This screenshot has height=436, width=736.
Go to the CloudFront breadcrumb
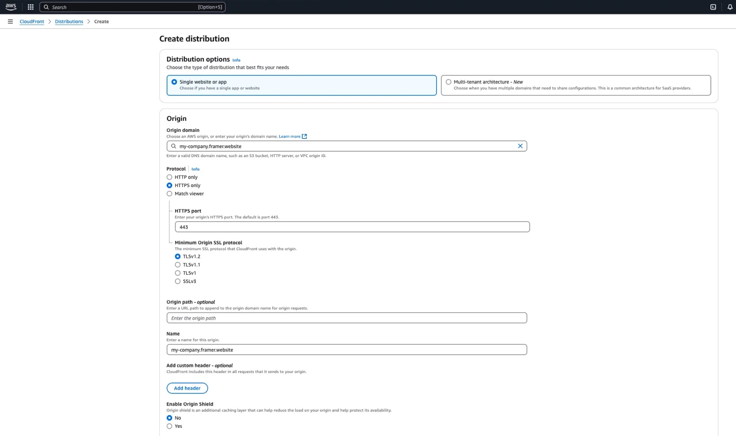(x=32, y=21)
